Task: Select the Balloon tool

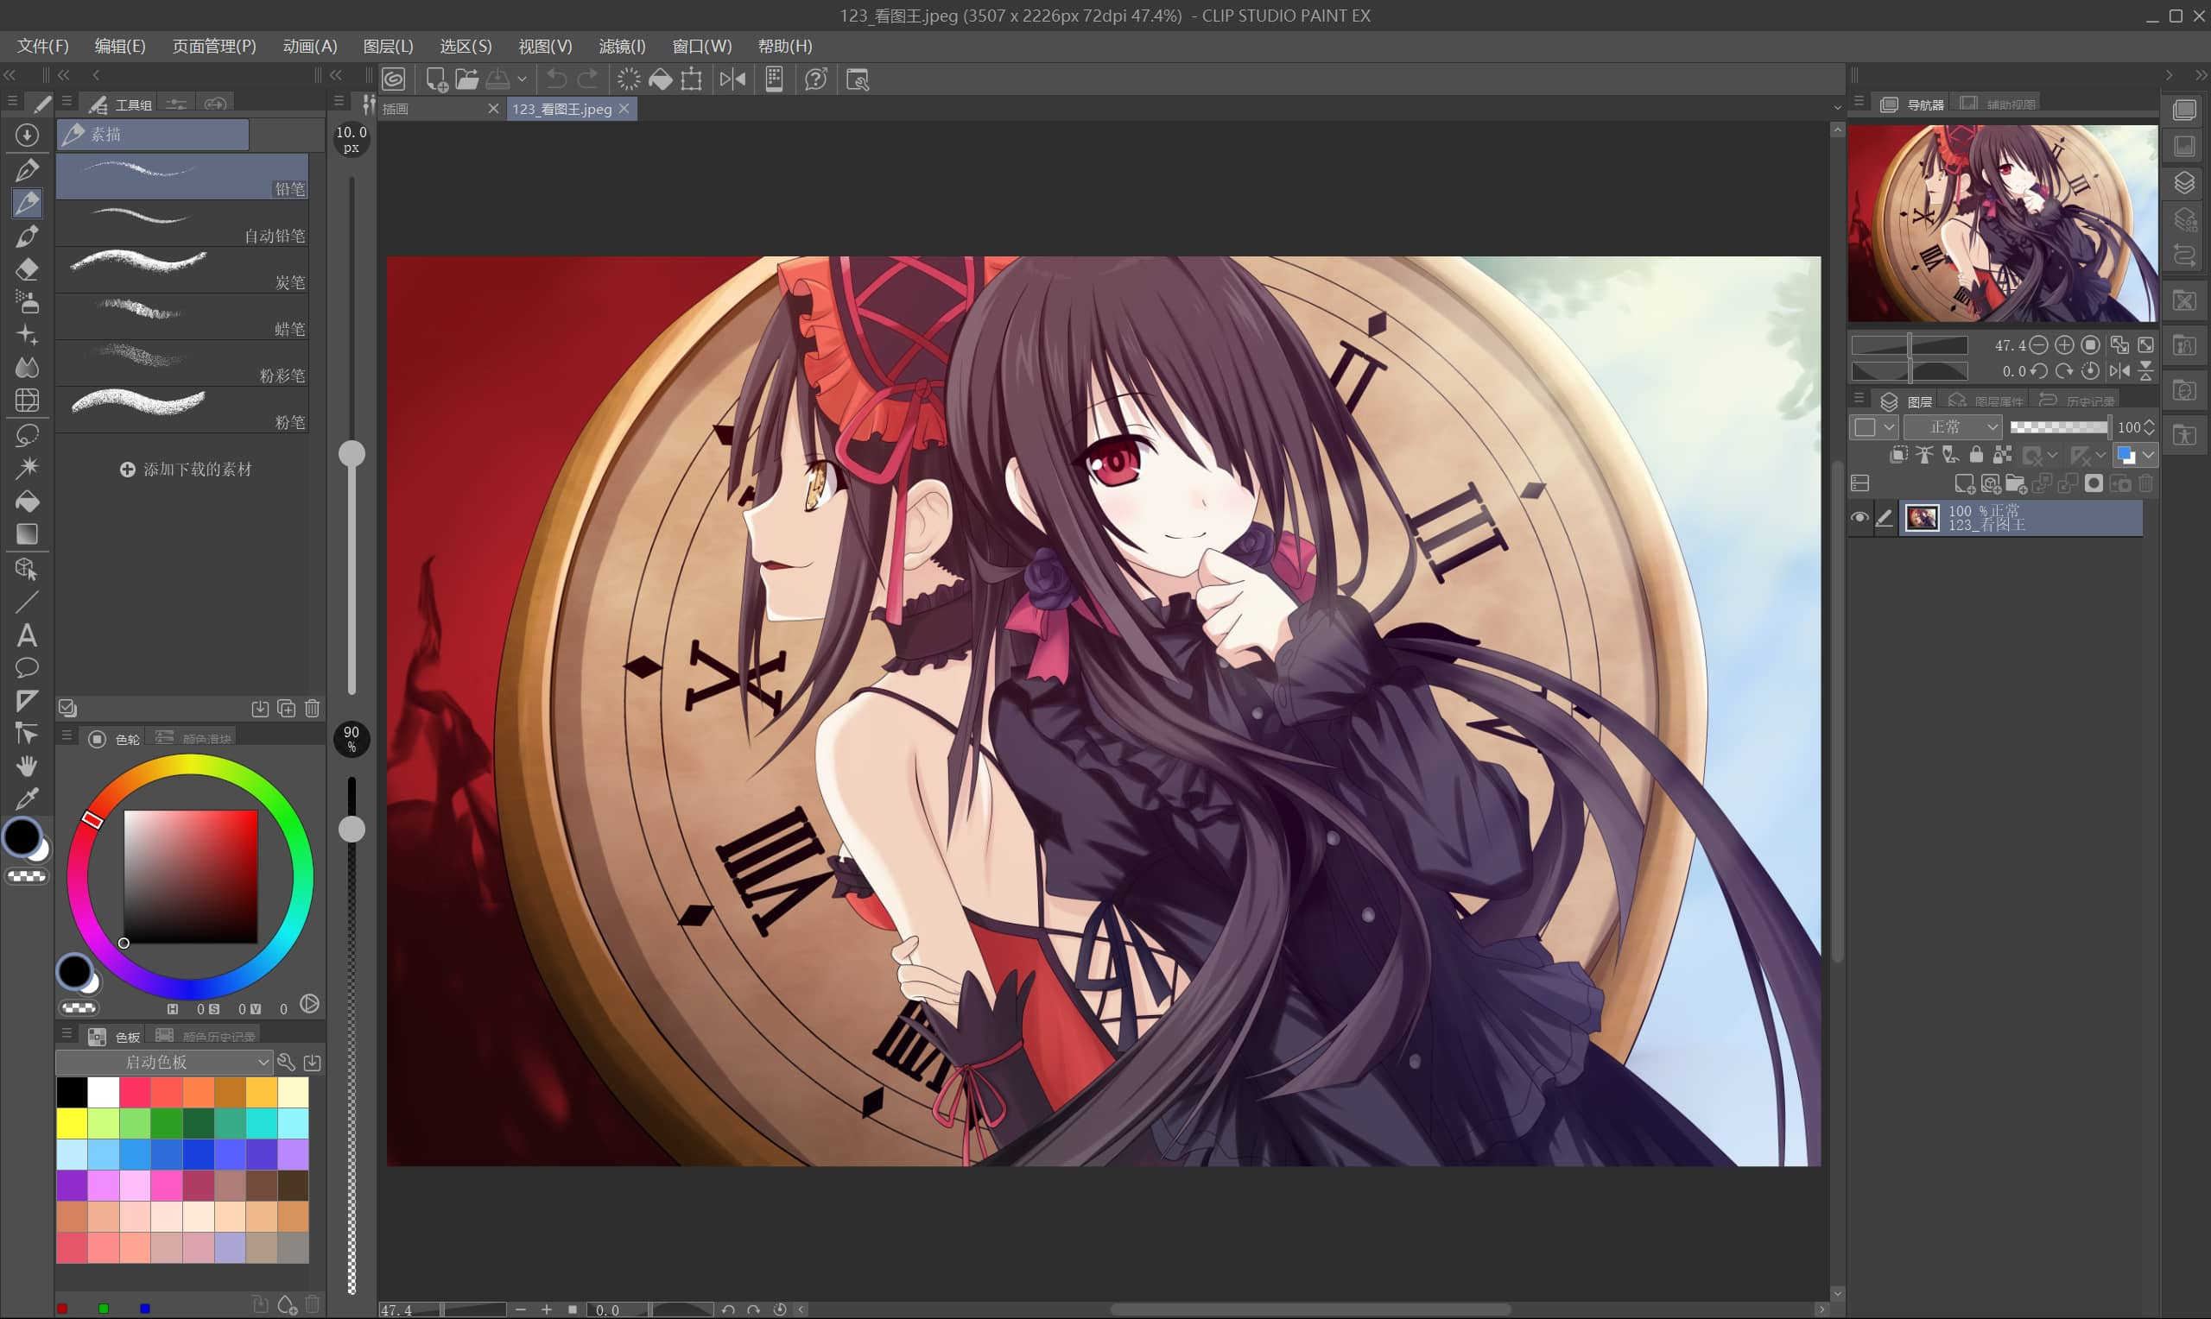Action: click(27, 667)
